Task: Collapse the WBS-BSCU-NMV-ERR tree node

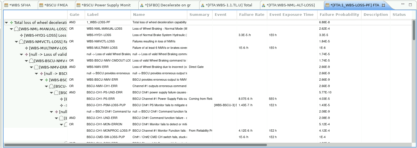Action: pos(41,80)
